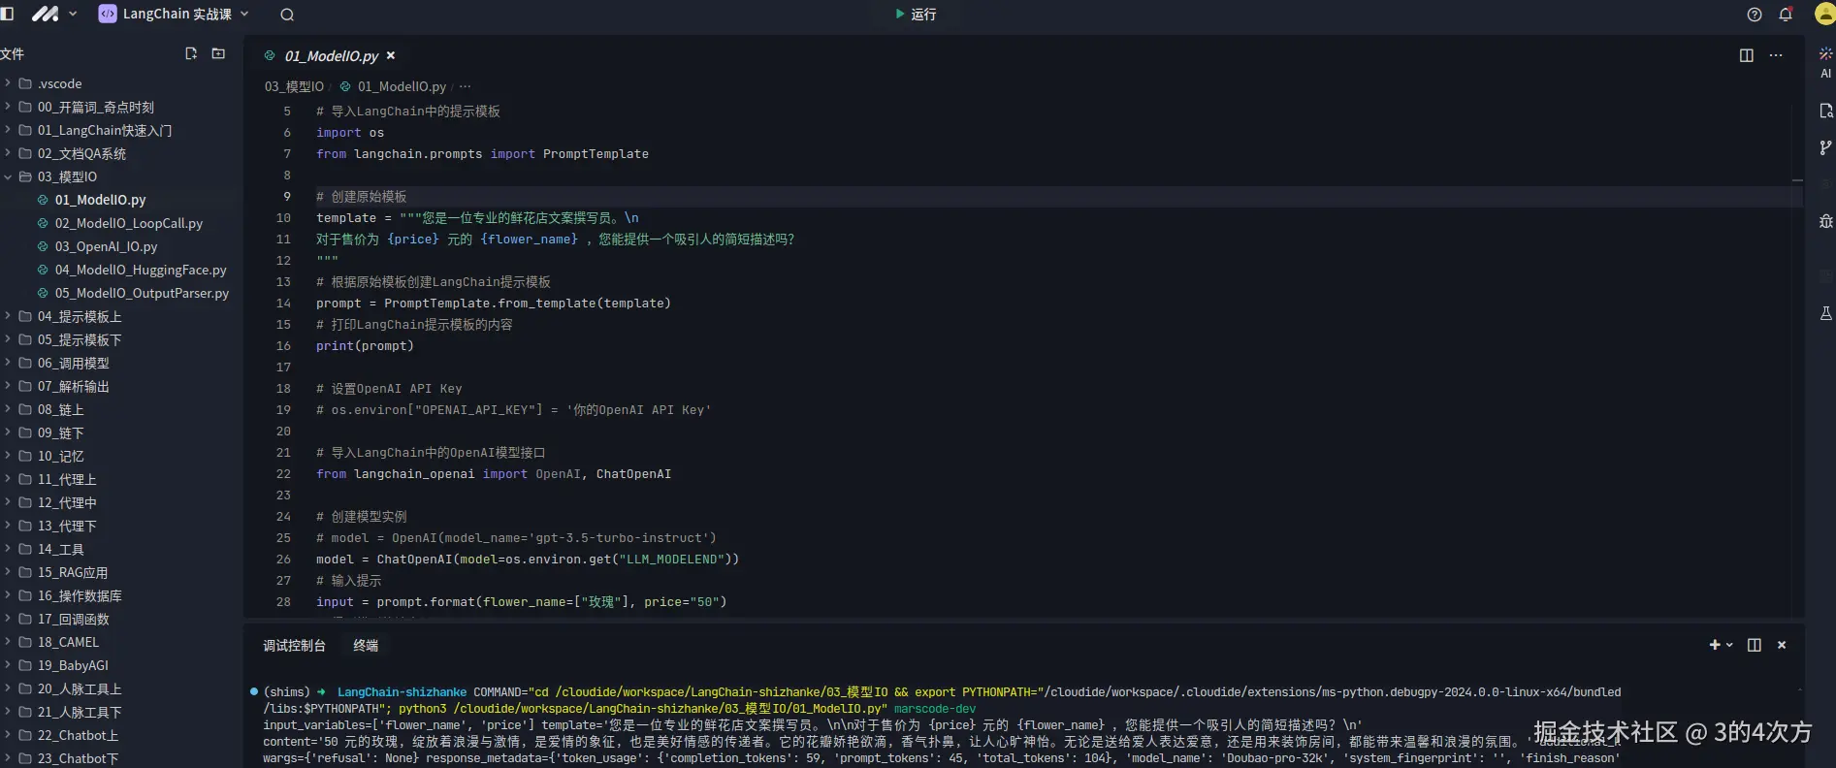This screenshot has height=768, width=1836.
Task: Expand the 04_提示模板上 folder
Action: tap(80, 317)
